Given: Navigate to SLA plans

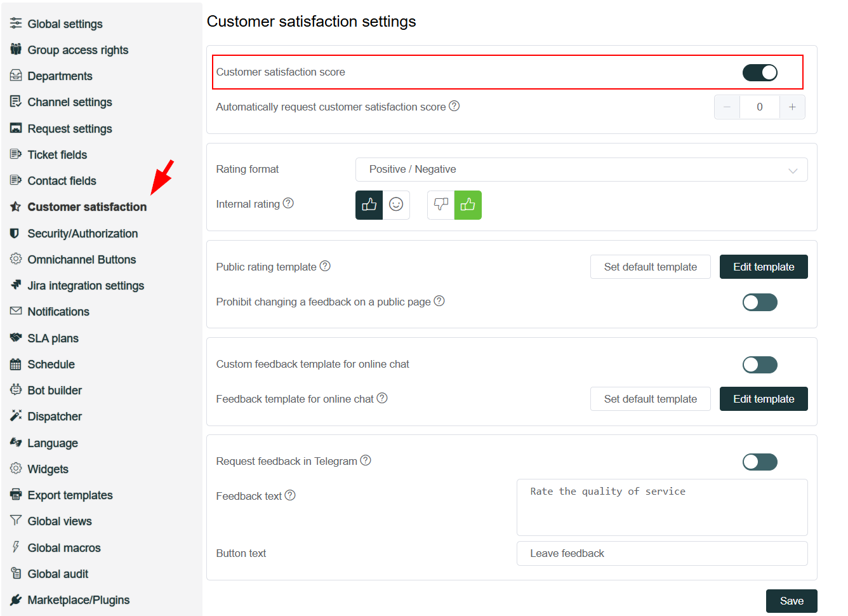Looking at the screenshot, I should click(53, 338).
